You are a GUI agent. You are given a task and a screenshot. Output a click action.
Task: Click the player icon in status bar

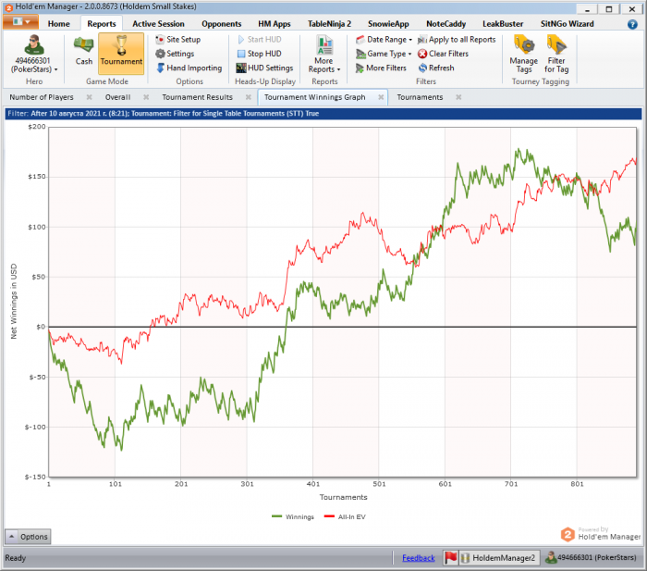point(551,558)
